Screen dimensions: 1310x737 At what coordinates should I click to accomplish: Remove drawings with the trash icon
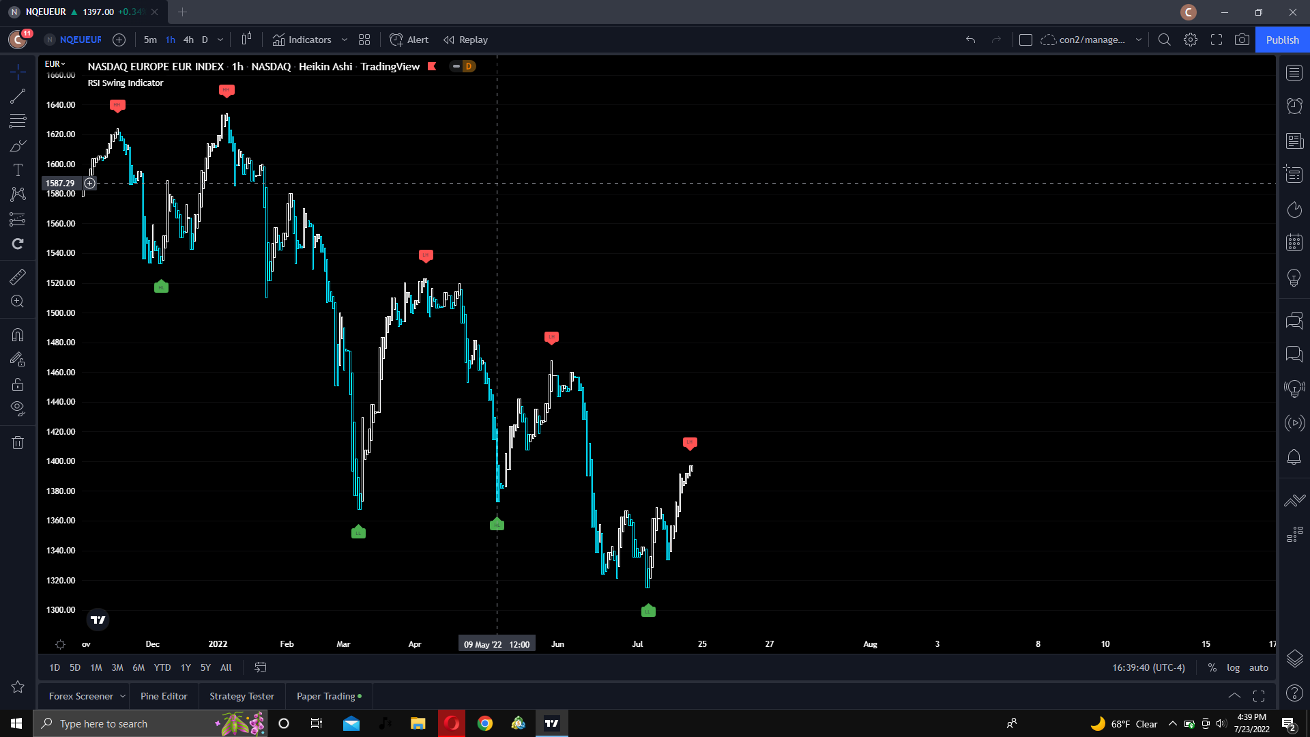coord(18,442)
